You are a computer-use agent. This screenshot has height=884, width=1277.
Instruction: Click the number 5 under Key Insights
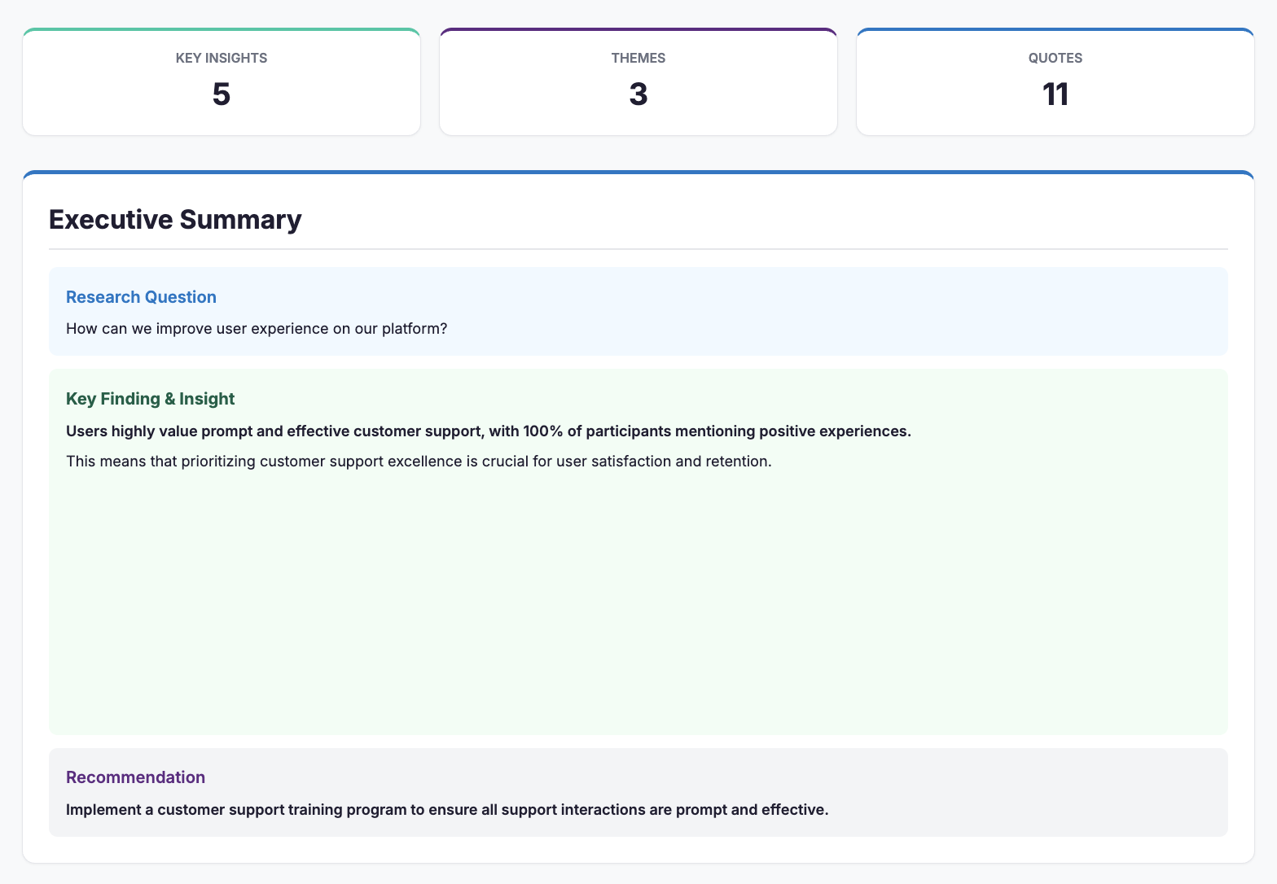(222, 94)
